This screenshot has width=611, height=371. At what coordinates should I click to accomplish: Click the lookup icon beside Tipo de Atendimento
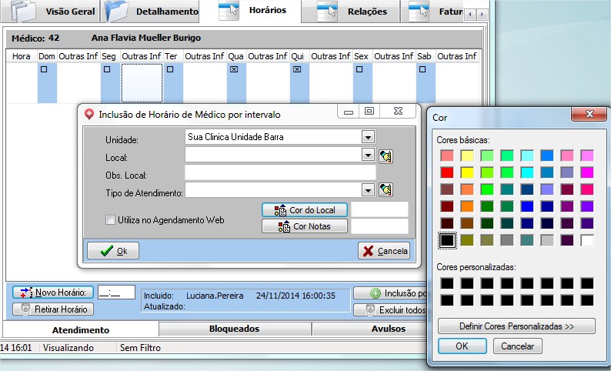coord(386,189)
